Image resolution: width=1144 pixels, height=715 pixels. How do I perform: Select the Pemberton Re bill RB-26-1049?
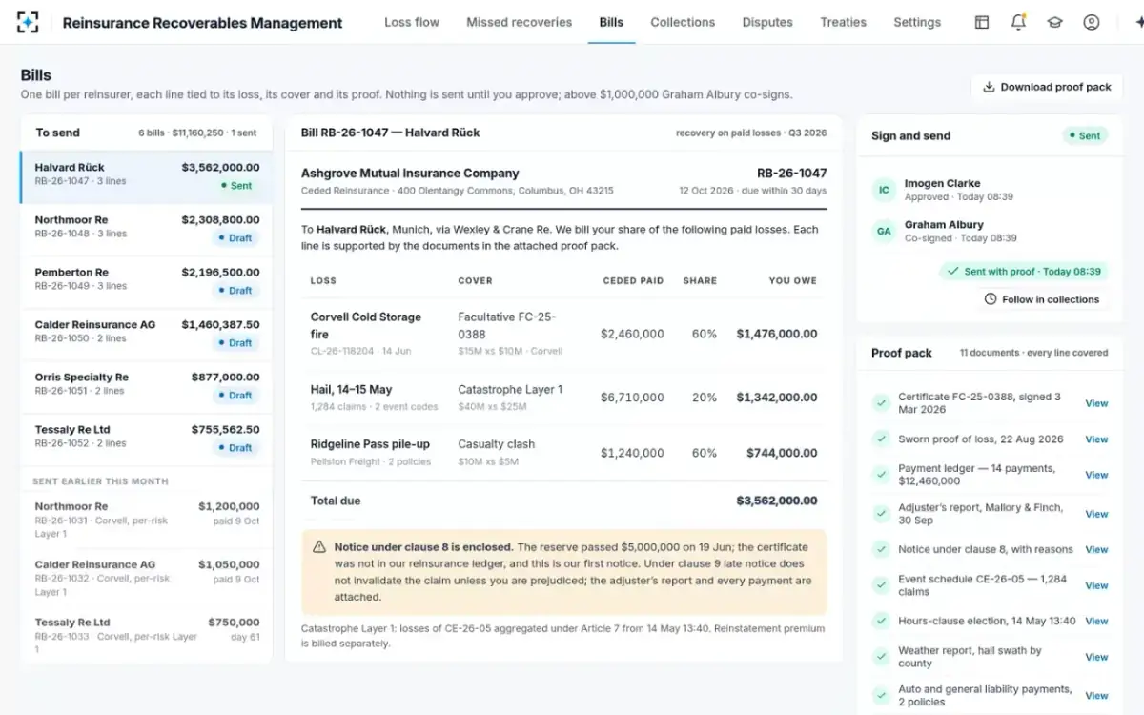tap(147, 282)
